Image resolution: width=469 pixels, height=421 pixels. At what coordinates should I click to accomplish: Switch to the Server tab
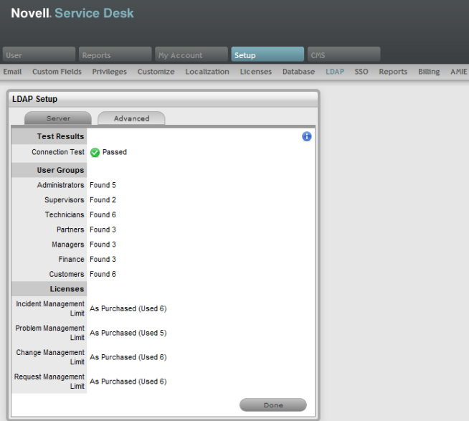tap(58, 118)
